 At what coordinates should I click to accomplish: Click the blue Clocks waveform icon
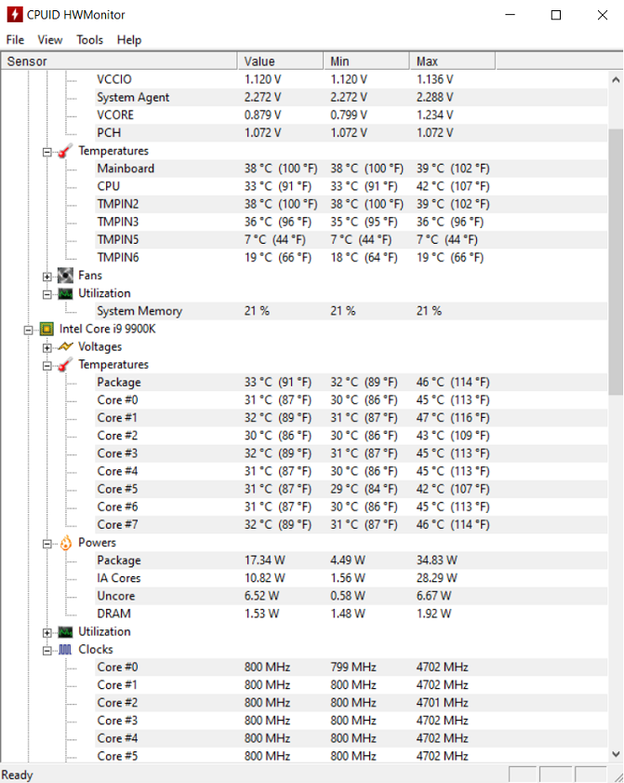coord(65,650)
